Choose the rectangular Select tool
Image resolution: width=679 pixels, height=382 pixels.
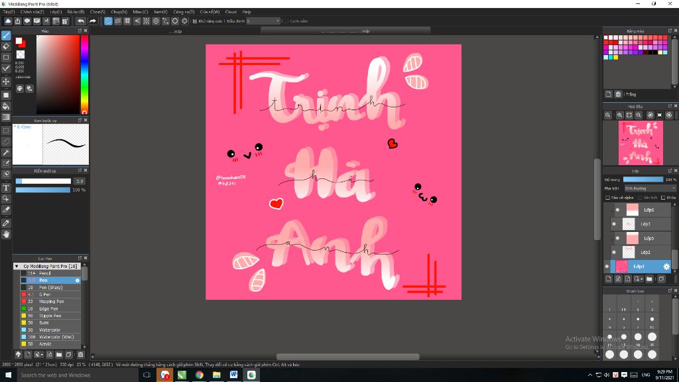click(6, 131)
